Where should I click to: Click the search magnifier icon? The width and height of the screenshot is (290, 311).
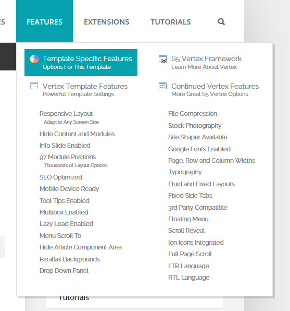221,21
